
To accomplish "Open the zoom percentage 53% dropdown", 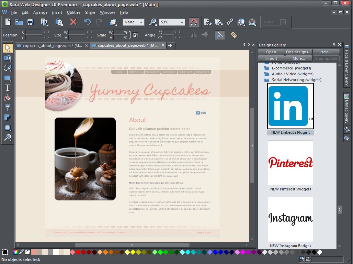I will pyautogui.click(x=182, y=22).
